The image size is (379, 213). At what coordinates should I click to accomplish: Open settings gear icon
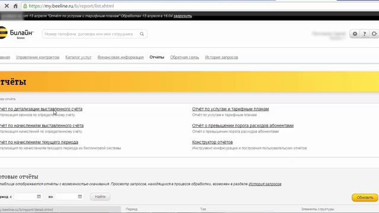coord(355,34)
